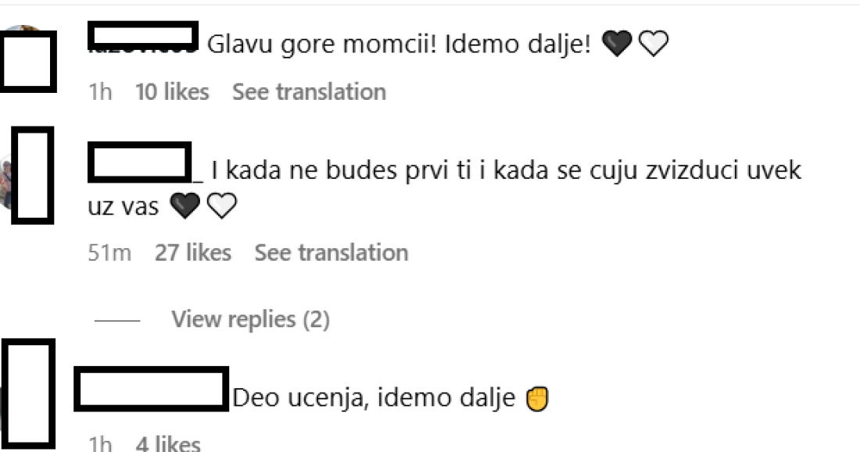Click white heart emoji in first comment

pos(654,45)
